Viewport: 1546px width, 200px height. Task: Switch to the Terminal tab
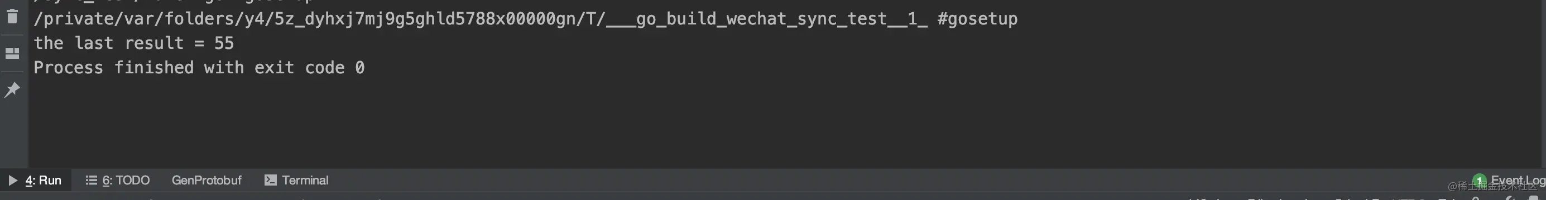coord(296,181)
